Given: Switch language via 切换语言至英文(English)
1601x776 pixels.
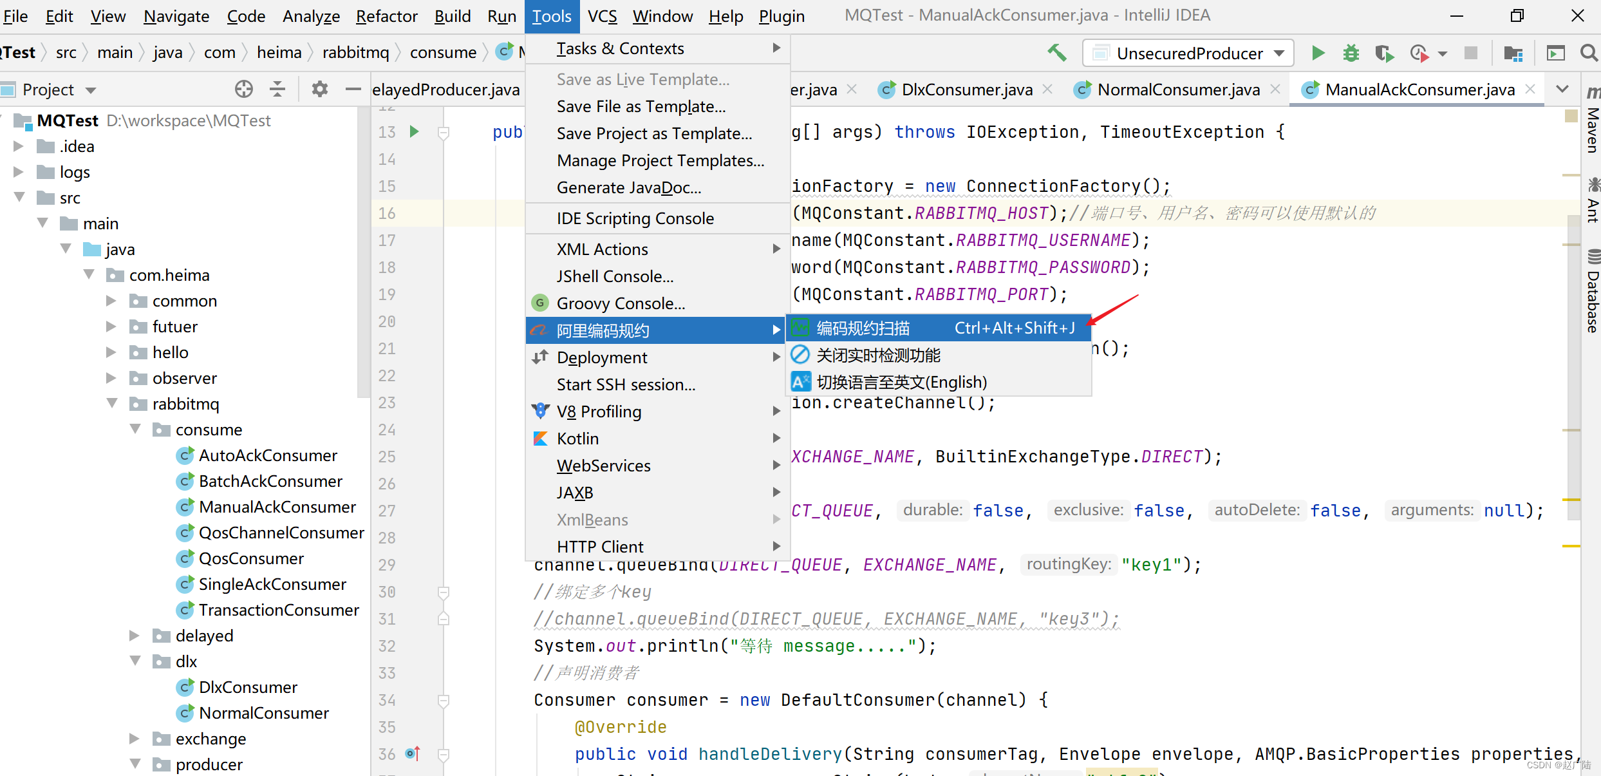Looking at the screenshot, I should point(901,382).
